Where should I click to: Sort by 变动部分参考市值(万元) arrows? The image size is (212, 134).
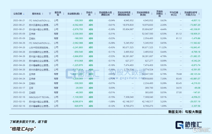[199, 14]
